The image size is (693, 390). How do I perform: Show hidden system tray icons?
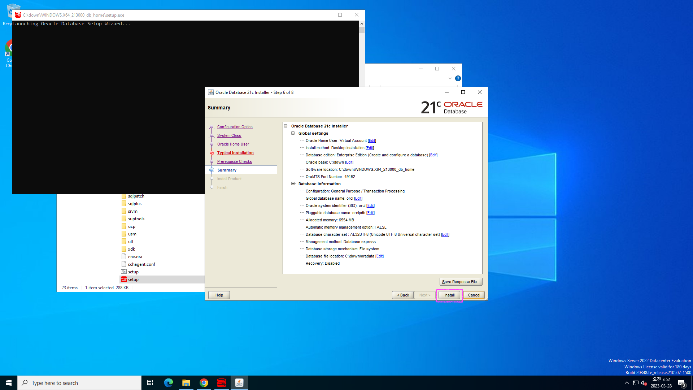coord(627,383)
